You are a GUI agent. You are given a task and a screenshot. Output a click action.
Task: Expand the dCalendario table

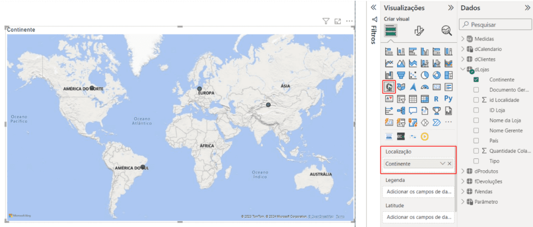[463, 49]
